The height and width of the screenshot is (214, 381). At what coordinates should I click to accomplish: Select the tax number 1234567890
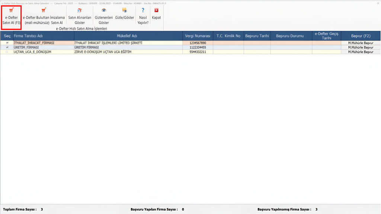tap(198, 43)
